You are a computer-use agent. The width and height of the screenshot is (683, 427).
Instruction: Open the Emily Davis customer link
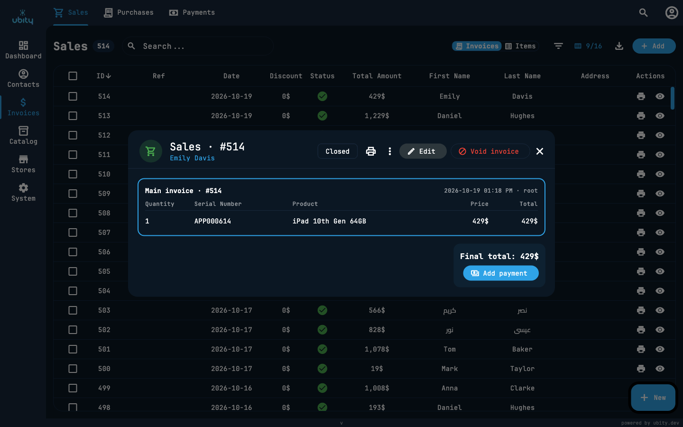192,158
